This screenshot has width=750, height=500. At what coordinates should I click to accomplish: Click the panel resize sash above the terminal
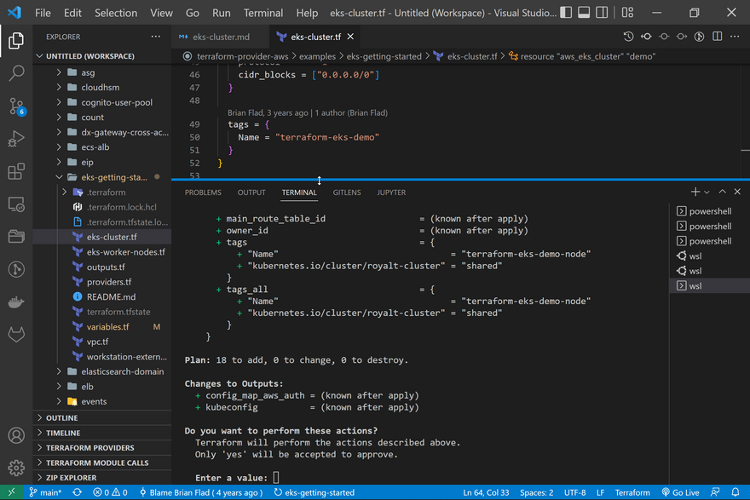[x=460, y=180]
